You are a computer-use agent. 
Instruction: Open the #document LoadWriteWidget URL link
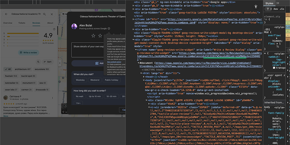[x=201, y=64]
